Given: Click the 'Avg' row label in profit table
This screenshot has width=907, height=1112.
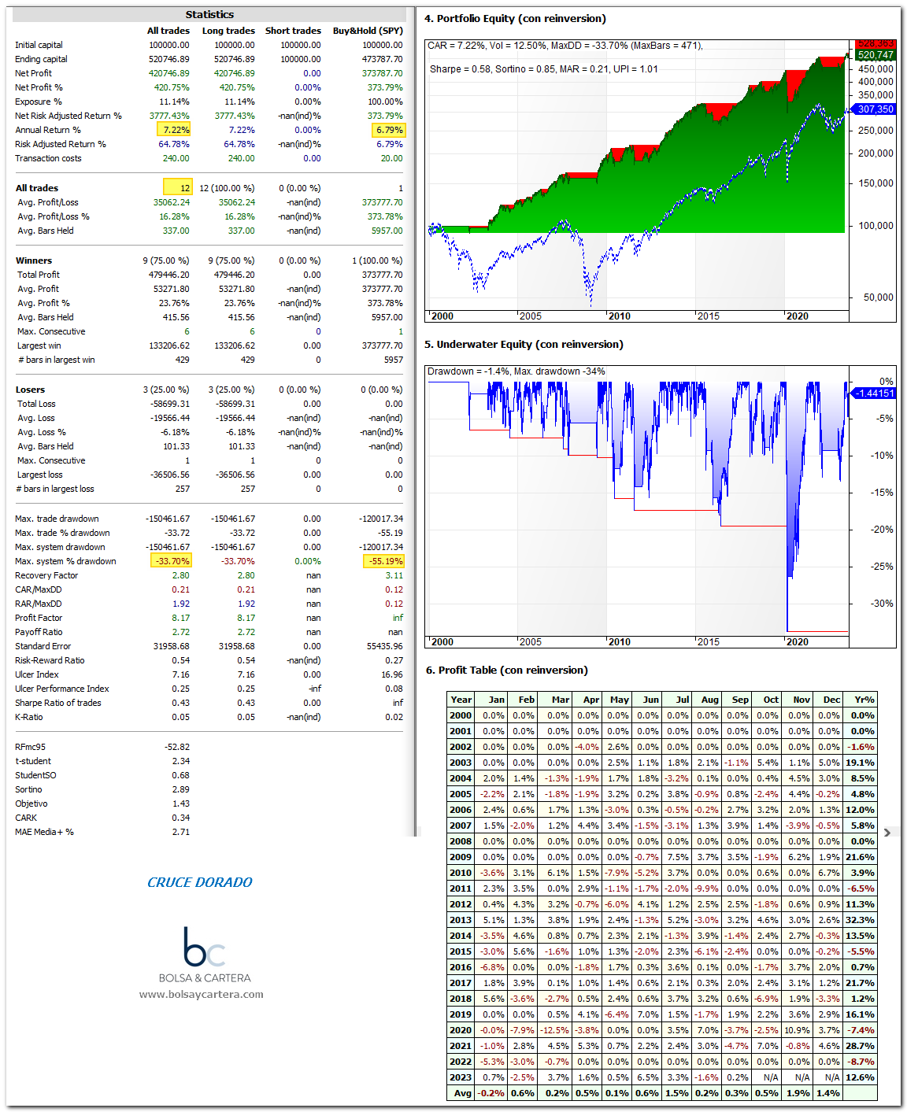Looking at the screenshot, I should click(x=463, y=1093).
